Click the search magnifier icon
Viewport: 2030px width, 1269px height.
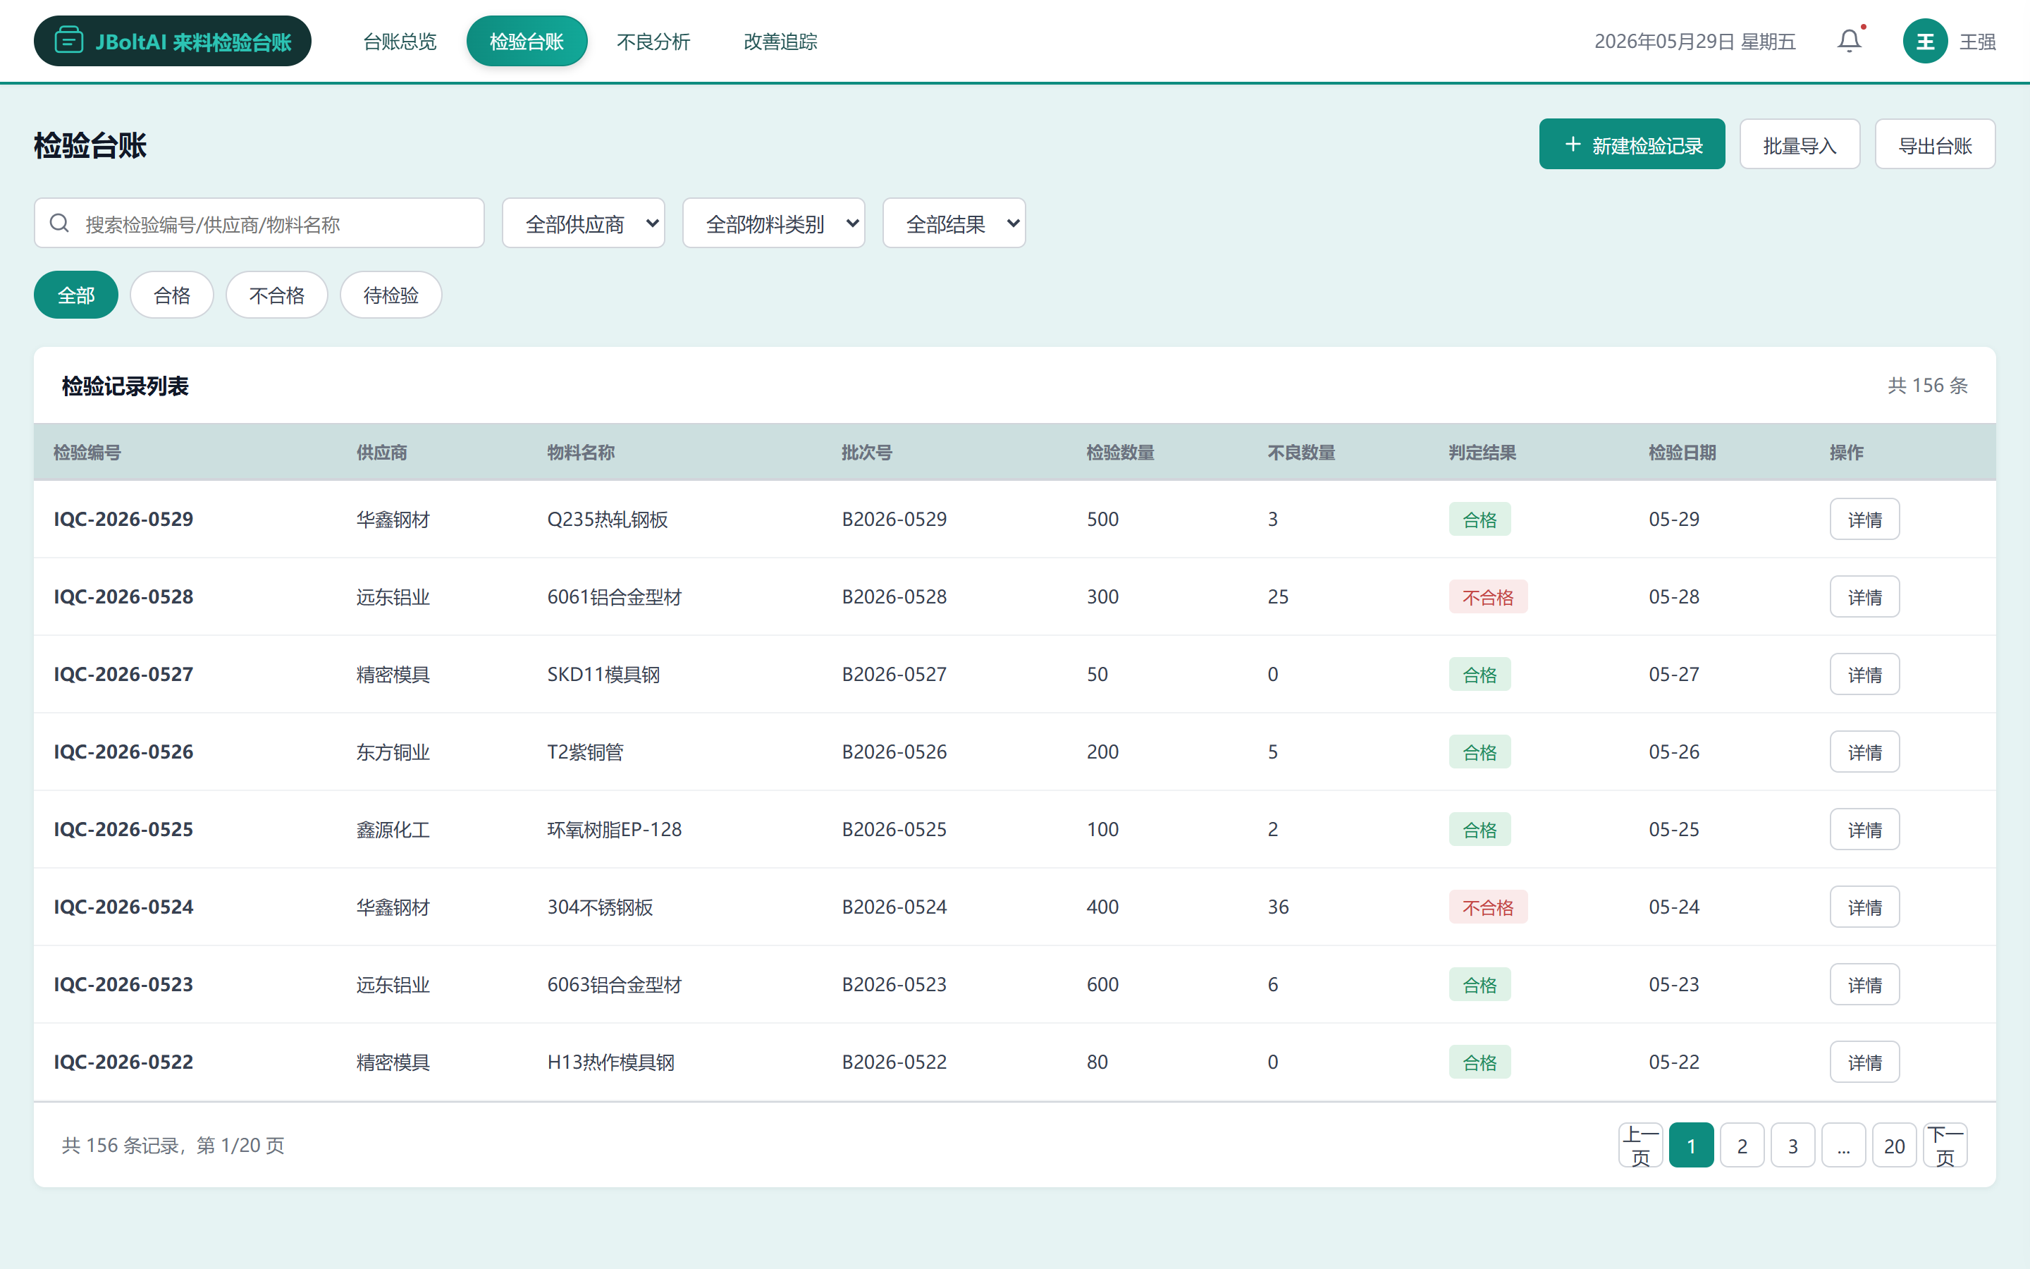coord(59,223)
